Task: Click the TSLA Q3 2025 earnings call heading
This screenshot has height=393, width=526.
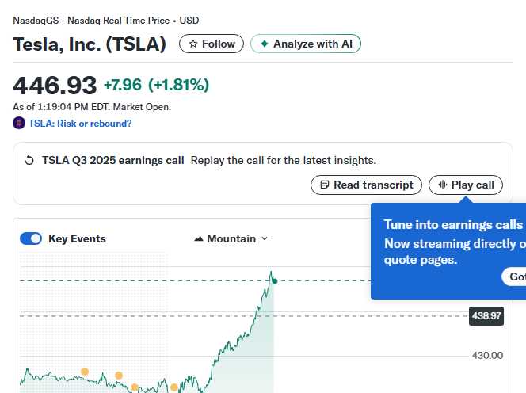Action: (112, 160)
